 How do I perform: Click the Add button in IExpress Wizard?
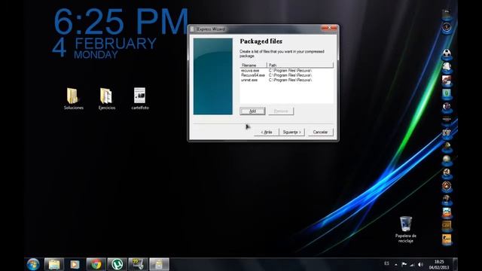pyautogui.click(x=252, y=111)
